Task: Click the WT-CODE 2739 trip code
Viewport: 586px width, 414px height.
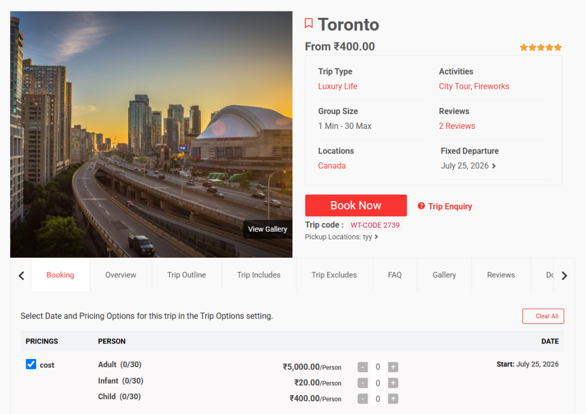Action: coord(375,225)
